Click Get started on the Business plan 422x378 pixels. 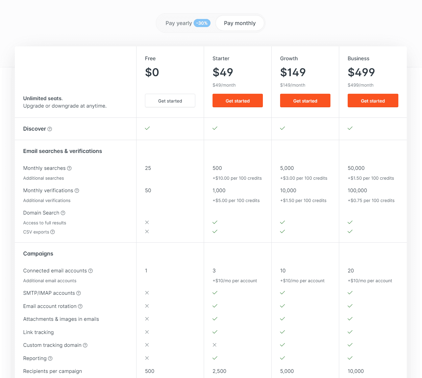373,101
